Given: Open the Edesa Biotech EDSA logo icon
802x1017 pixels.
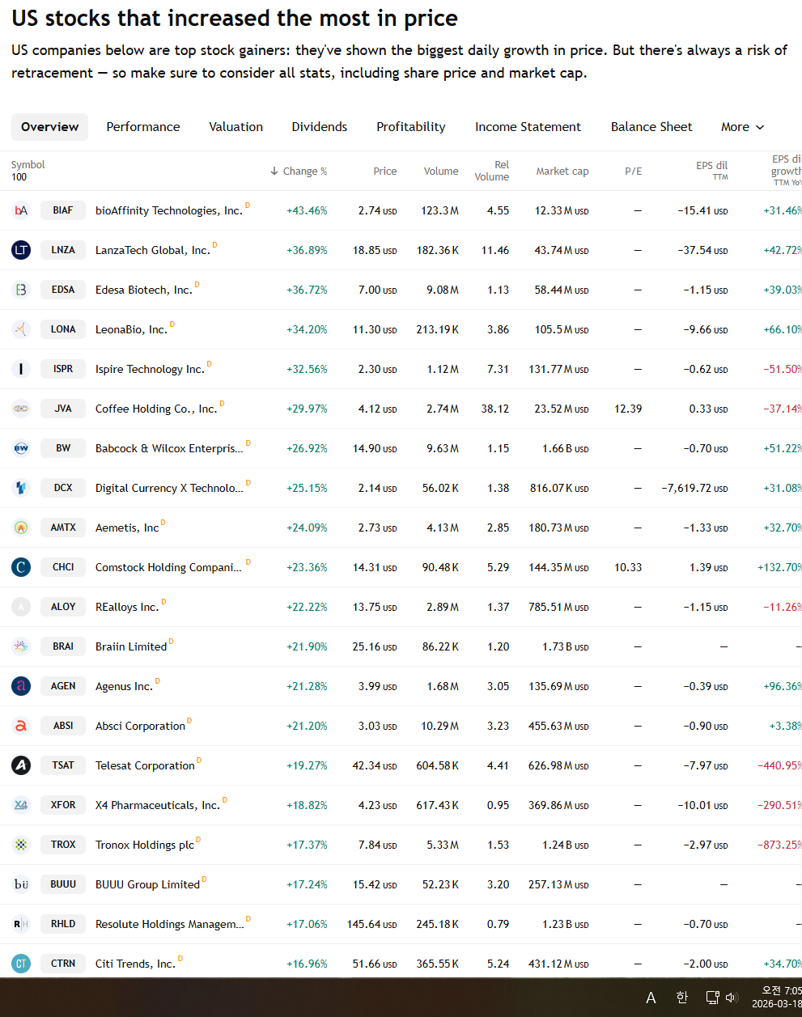Looking at the screenshot, I should coord(21,290).
